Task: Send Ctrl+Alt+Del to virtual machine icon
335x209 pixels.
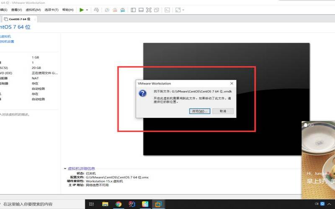Action: 96,10
